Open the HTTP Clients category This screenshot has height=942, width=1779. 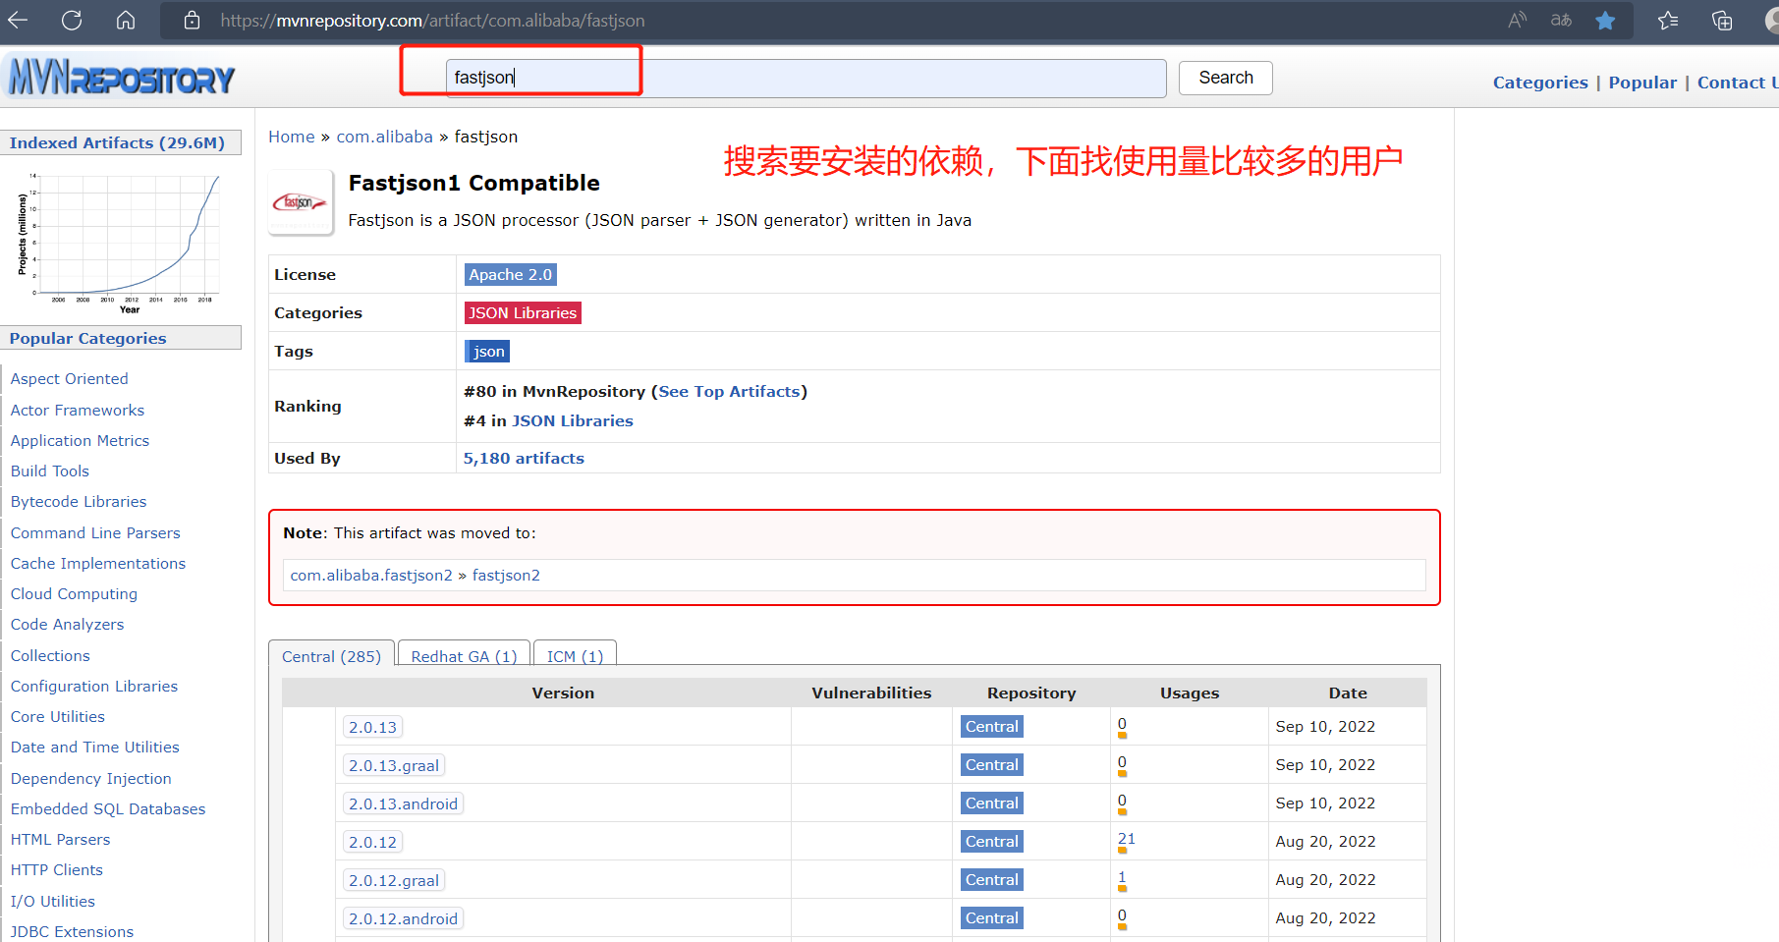tap(56, 869)
